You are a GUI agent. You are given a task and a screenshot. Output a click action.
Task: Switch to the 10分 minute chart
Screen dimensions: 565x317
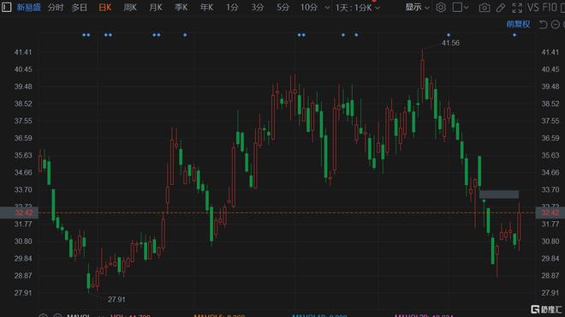click(309, 7)
